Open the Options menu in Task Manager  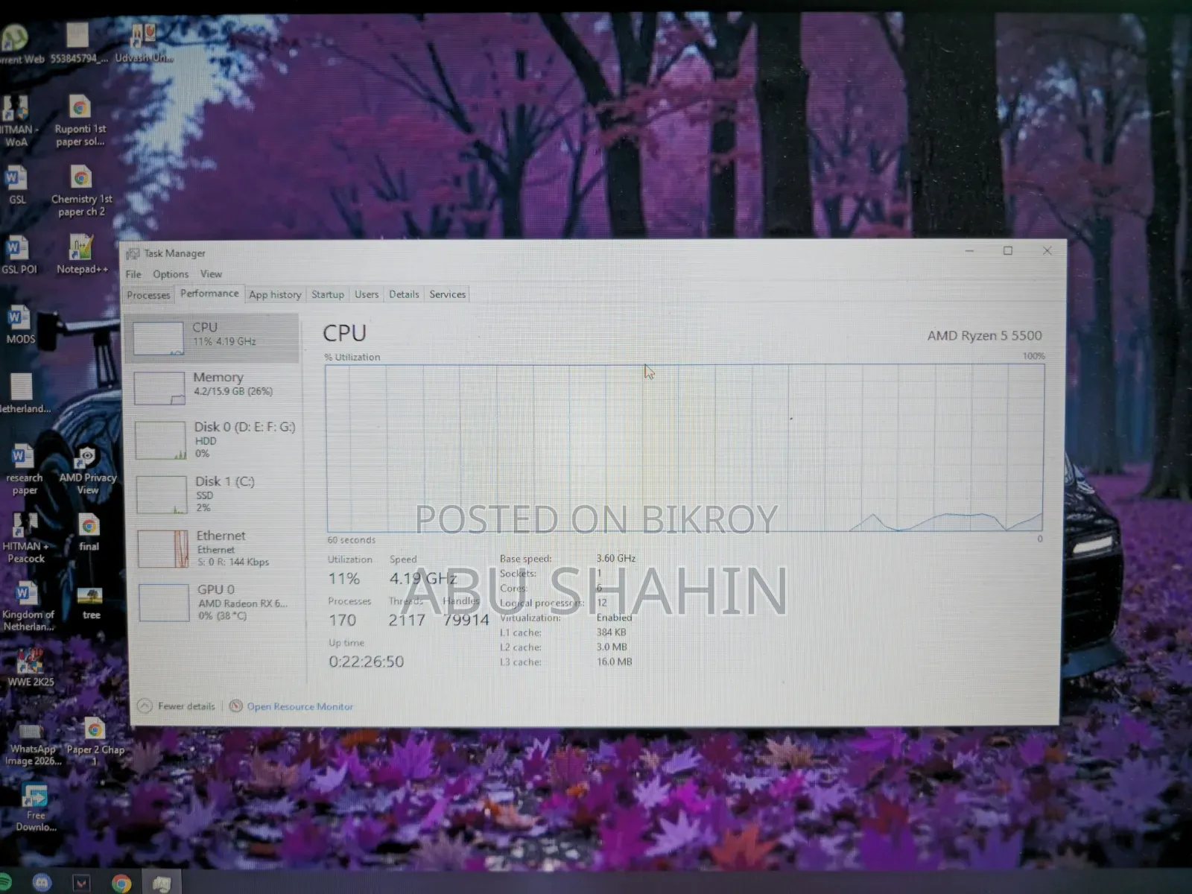(171, 274)
